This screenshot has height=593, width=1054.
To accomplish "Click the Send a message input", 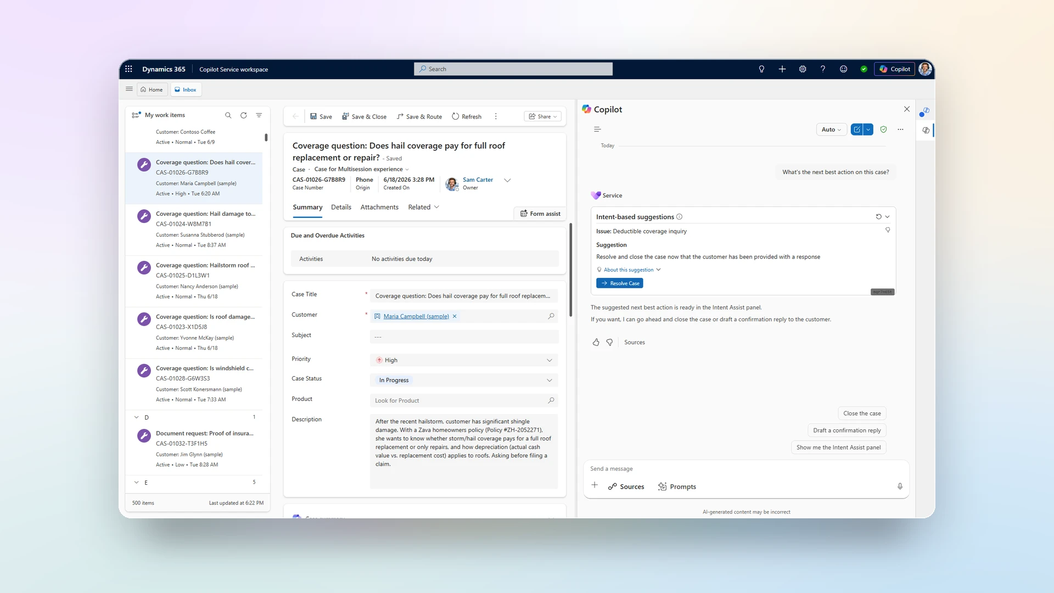I will pos(746,469).
